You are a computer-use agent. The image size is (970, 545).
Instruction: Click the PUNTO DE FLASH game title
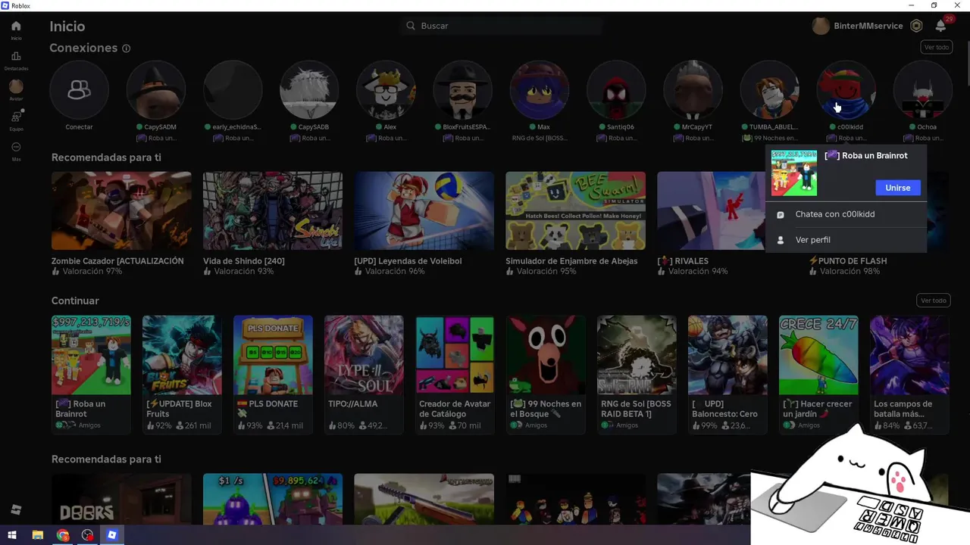coord(848,261)
